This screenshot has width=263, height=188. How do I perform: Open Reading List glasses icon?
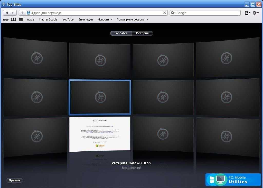pos(6,19)
